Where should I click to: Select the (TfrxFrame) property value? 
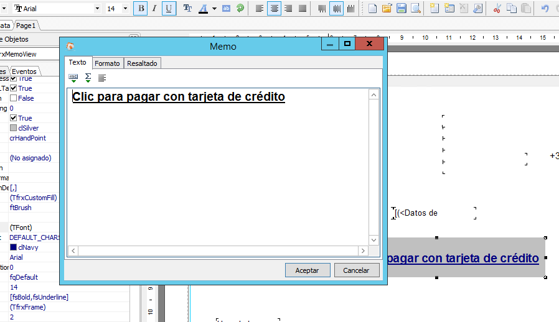(x=28, y=307)
